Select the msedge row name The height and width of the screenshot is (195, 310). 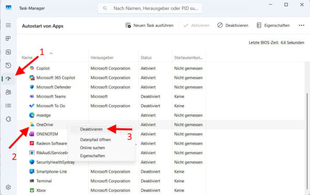pos(43,115)
